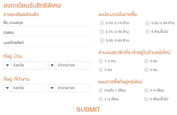177x115 pixels.
Task: Pick the 3.00-3.49 ล้าน budget option
Action: click(x=102, y=40)
